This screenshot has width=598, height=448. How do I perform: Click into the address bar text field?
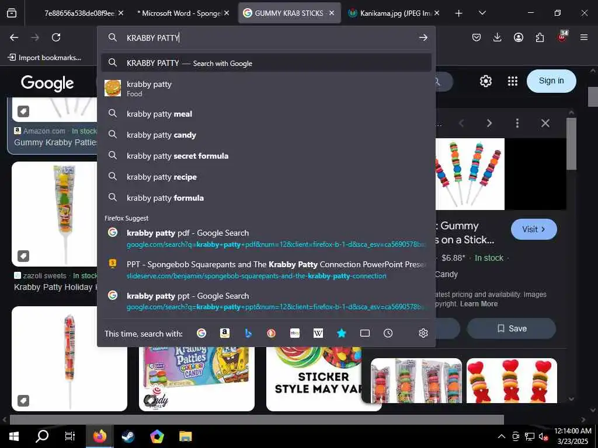(267, 37)
